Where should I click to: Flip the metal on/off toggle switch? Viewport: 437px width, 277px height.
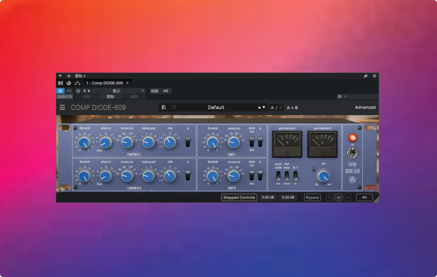tap(353, 153)
